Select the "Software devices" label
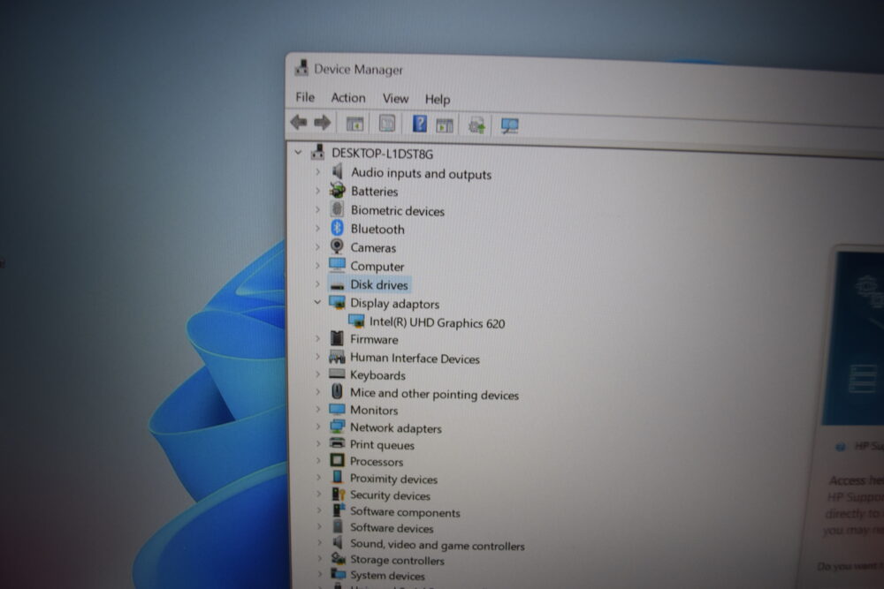The image size is (884, 589). click(x=392, y=527)
